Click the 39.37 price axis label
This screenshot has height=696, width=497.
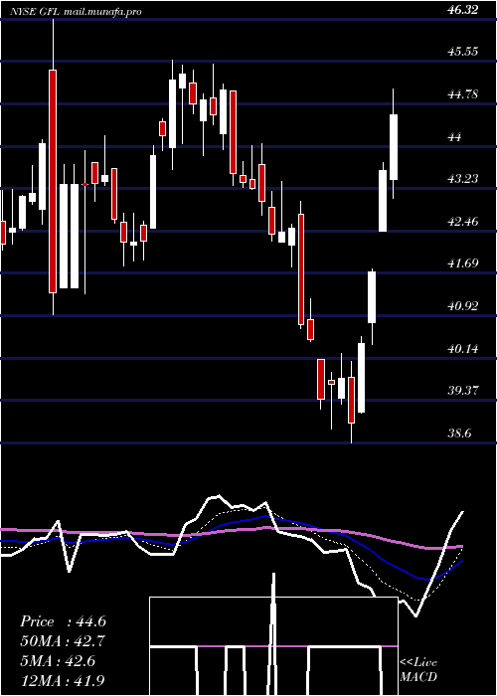(463, 390)
